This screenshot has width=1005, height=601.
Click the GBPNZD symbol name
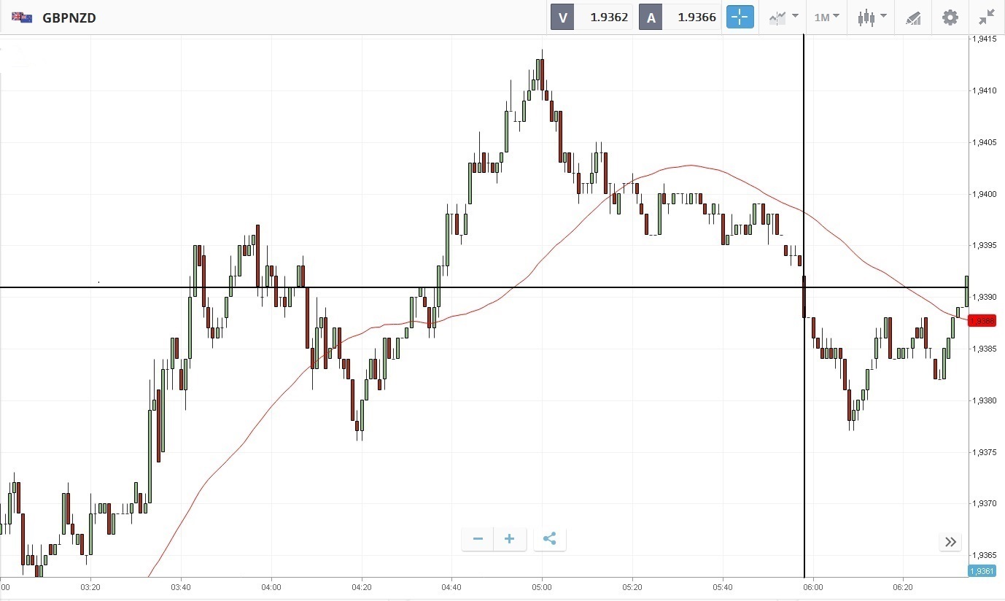69,18
